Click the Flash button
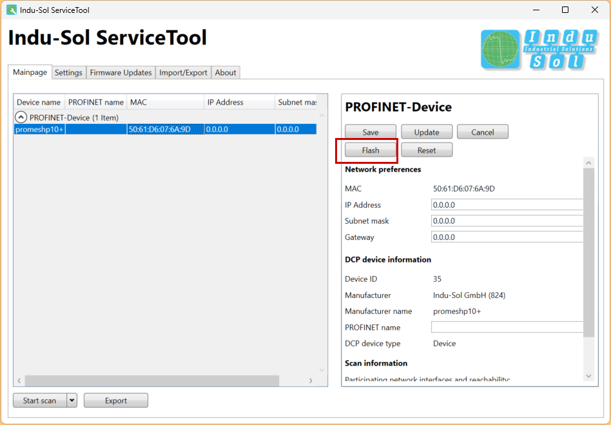Viewport: 611px width, 425px height. pos(370,150)
